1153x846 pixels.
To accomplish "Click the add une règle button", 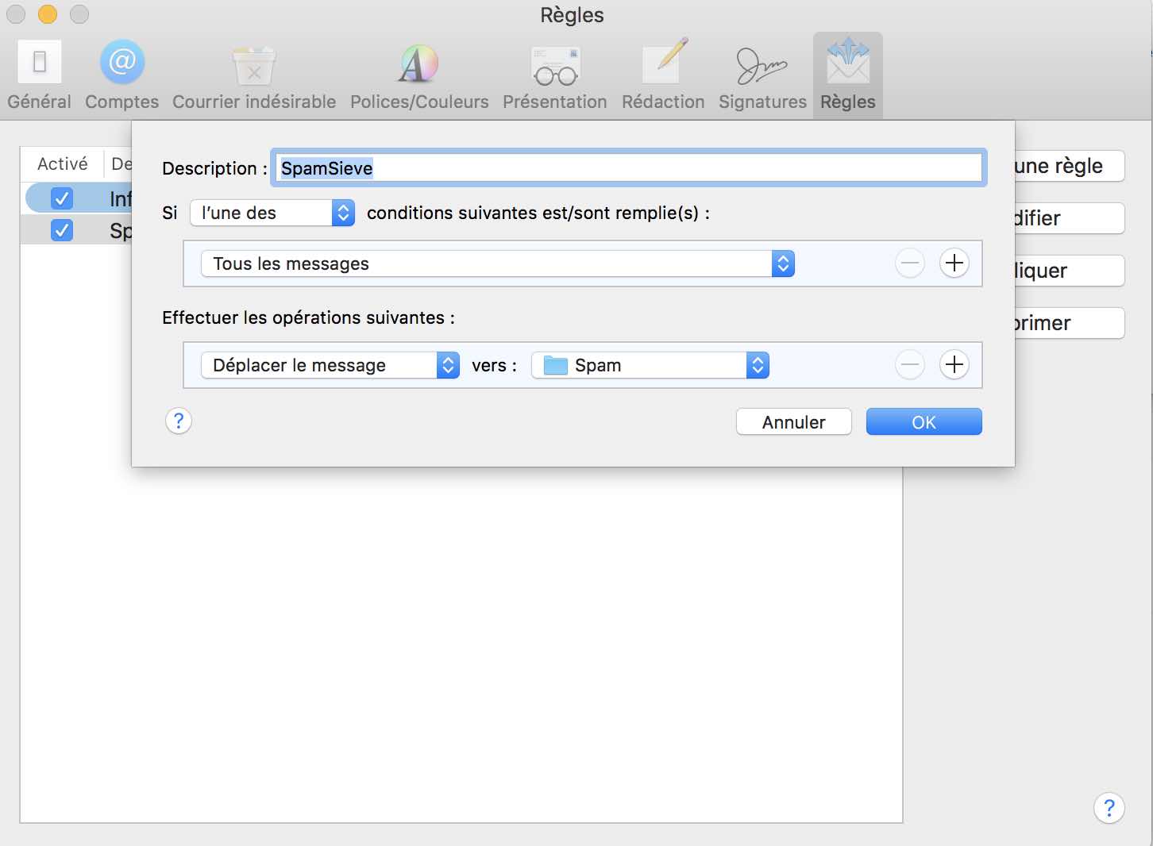I will coord(1070,166).
